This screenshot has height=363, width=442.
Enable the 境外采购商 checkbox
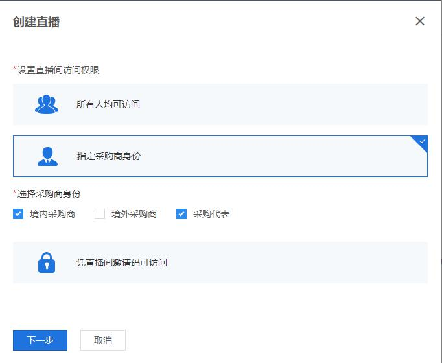click(100, 214)
